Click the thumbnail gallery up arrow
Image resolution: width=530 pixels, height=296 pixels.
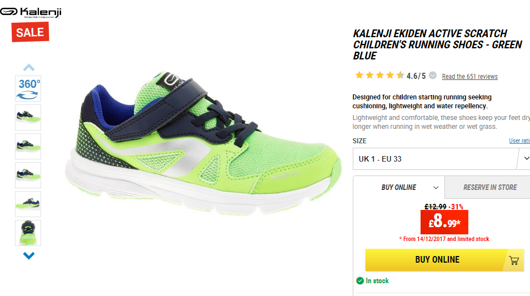pyautogui.click(x=29, y=67)
